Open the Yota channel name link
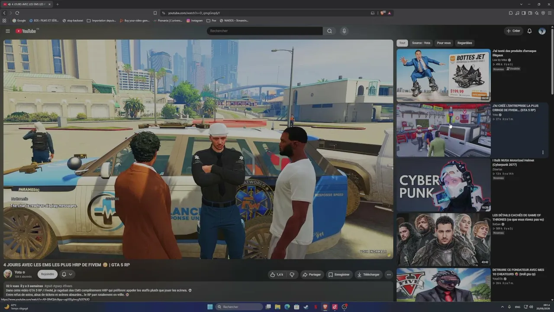 click(18, 272)
